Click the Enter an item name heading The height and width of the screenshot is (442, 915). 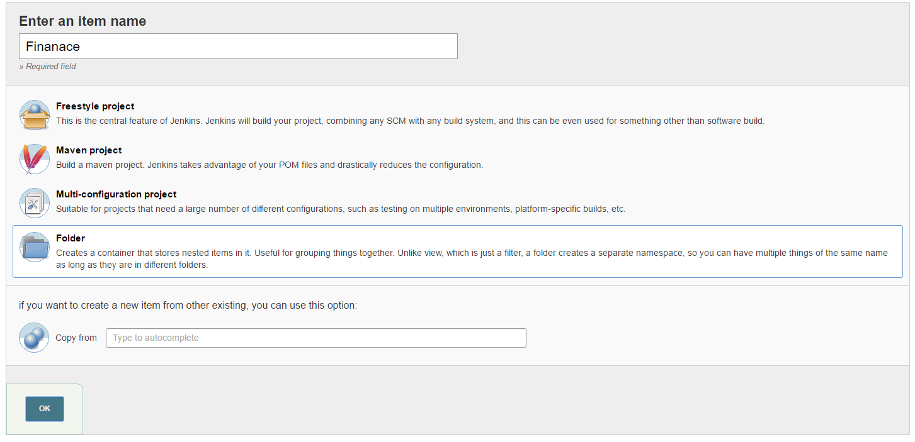(82, 21)
